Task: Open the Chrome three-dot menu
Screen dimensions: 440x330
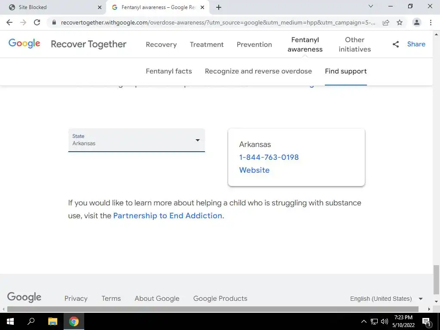Action: 431,22
